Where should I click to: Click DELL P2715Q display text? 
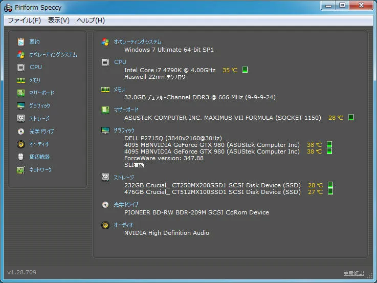(x=173, y=138)
